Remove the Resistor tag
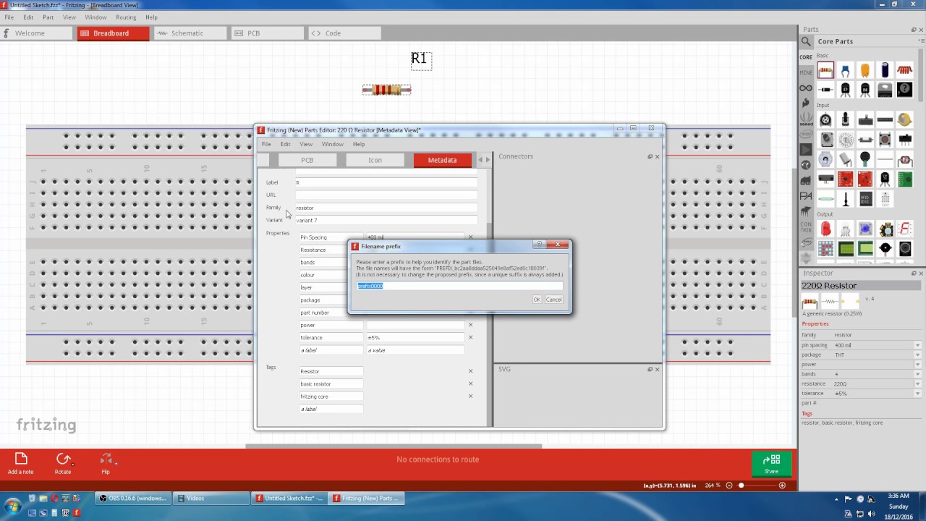This screenshot has height=521, width=926. click(x=470, y=371)
